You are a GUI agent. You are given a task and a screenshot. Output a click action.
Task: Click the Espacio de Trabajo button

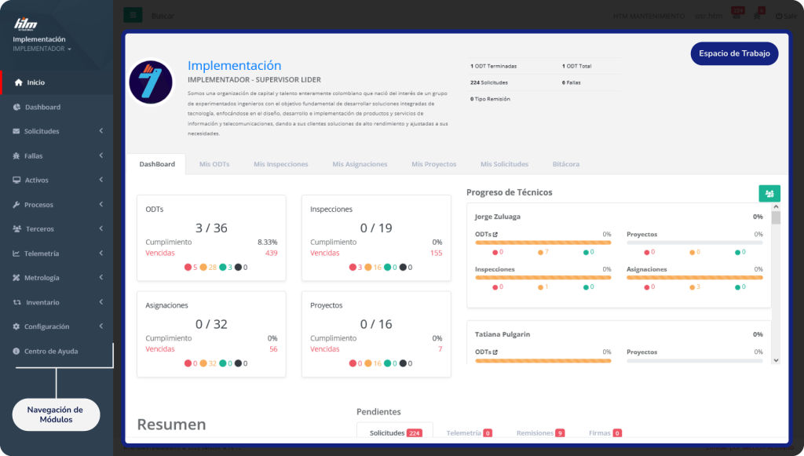coord(733,53)
